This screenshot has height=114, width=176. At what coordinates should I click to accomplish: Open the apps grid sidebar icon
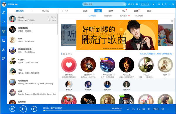(x=4, y=59)
